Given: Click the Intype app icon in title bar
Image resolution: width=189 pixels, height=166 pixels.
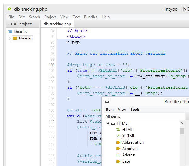Looking at the screenshot, I should [x=9, y=9].
